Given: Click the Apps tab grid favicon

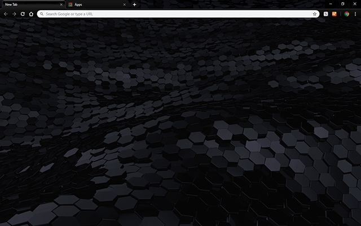Looking at the screenshot, I should coord(70,4).
